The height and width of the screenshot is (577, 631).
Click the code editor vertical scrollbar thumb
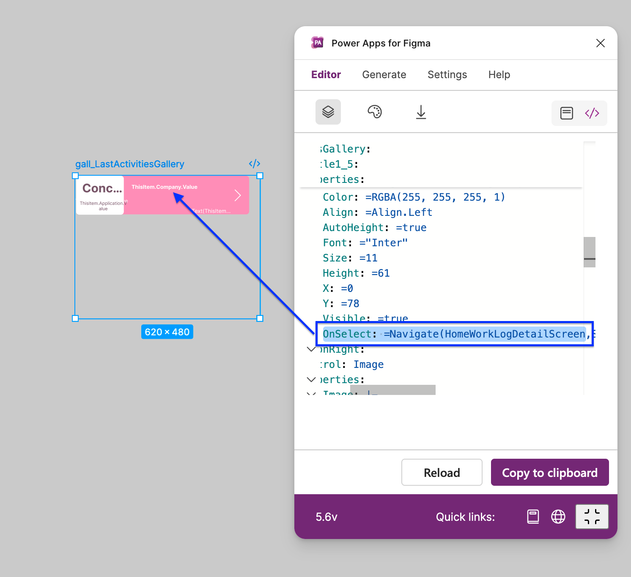click(x=590, y=252)
